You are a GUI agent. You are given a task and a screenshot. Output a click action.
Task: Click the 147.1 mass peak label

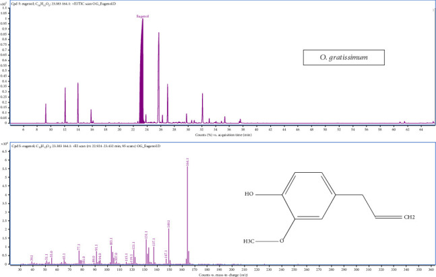click(166, 254)
